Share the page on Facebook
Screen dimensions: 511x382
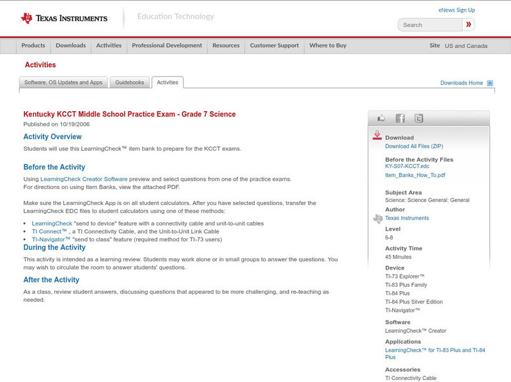coord(400,118)
